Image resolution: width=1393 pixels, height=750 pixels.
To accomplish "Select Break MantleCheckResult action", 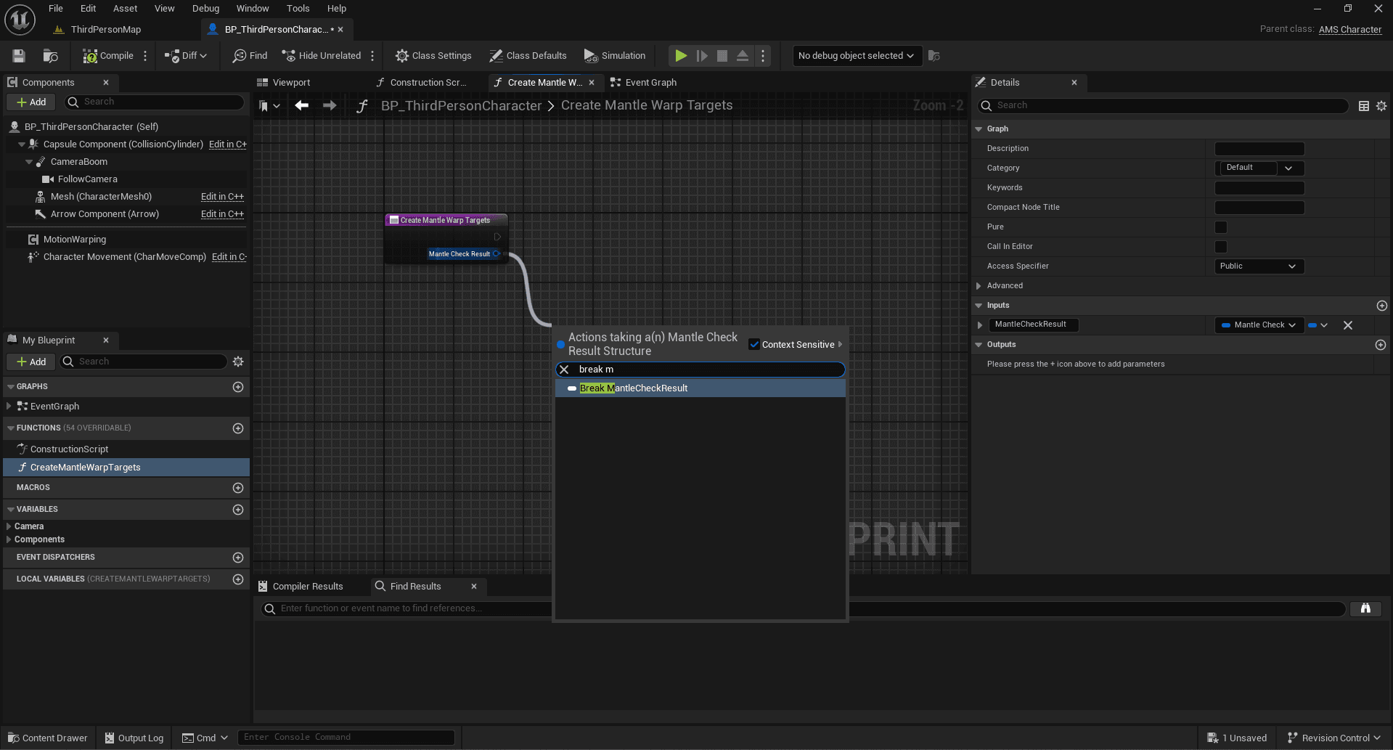I will point(633,388).
